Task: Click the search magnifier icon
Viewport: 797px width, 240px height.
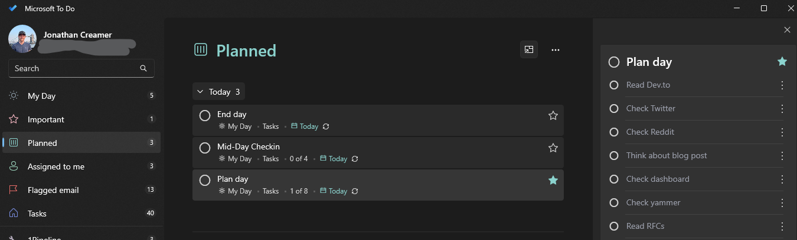Action: tap(143, 68)
